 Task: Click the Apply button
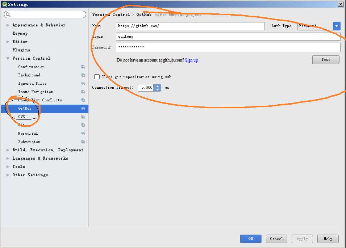point(302,239)
